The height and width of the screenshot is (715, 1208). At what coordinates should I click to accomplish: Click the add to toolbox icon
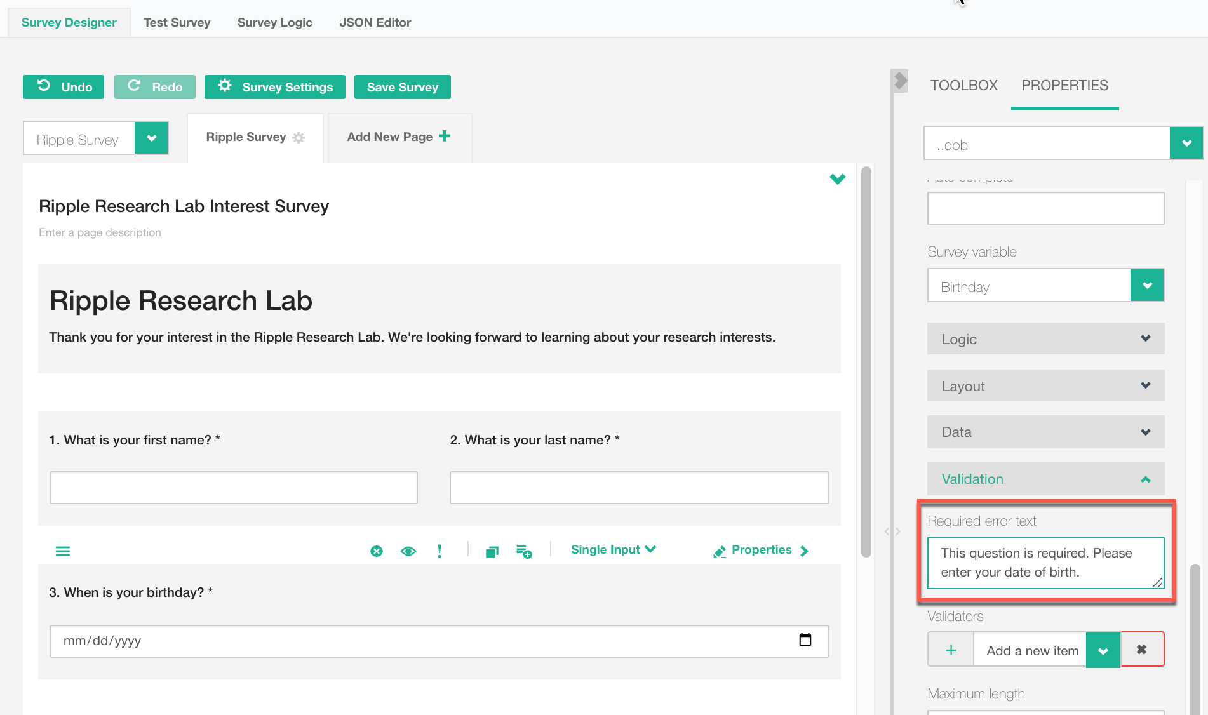(x=524, y=551)
